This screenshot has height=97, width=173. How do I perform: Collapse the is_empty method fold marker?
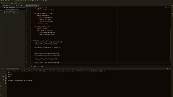(30, 8)
